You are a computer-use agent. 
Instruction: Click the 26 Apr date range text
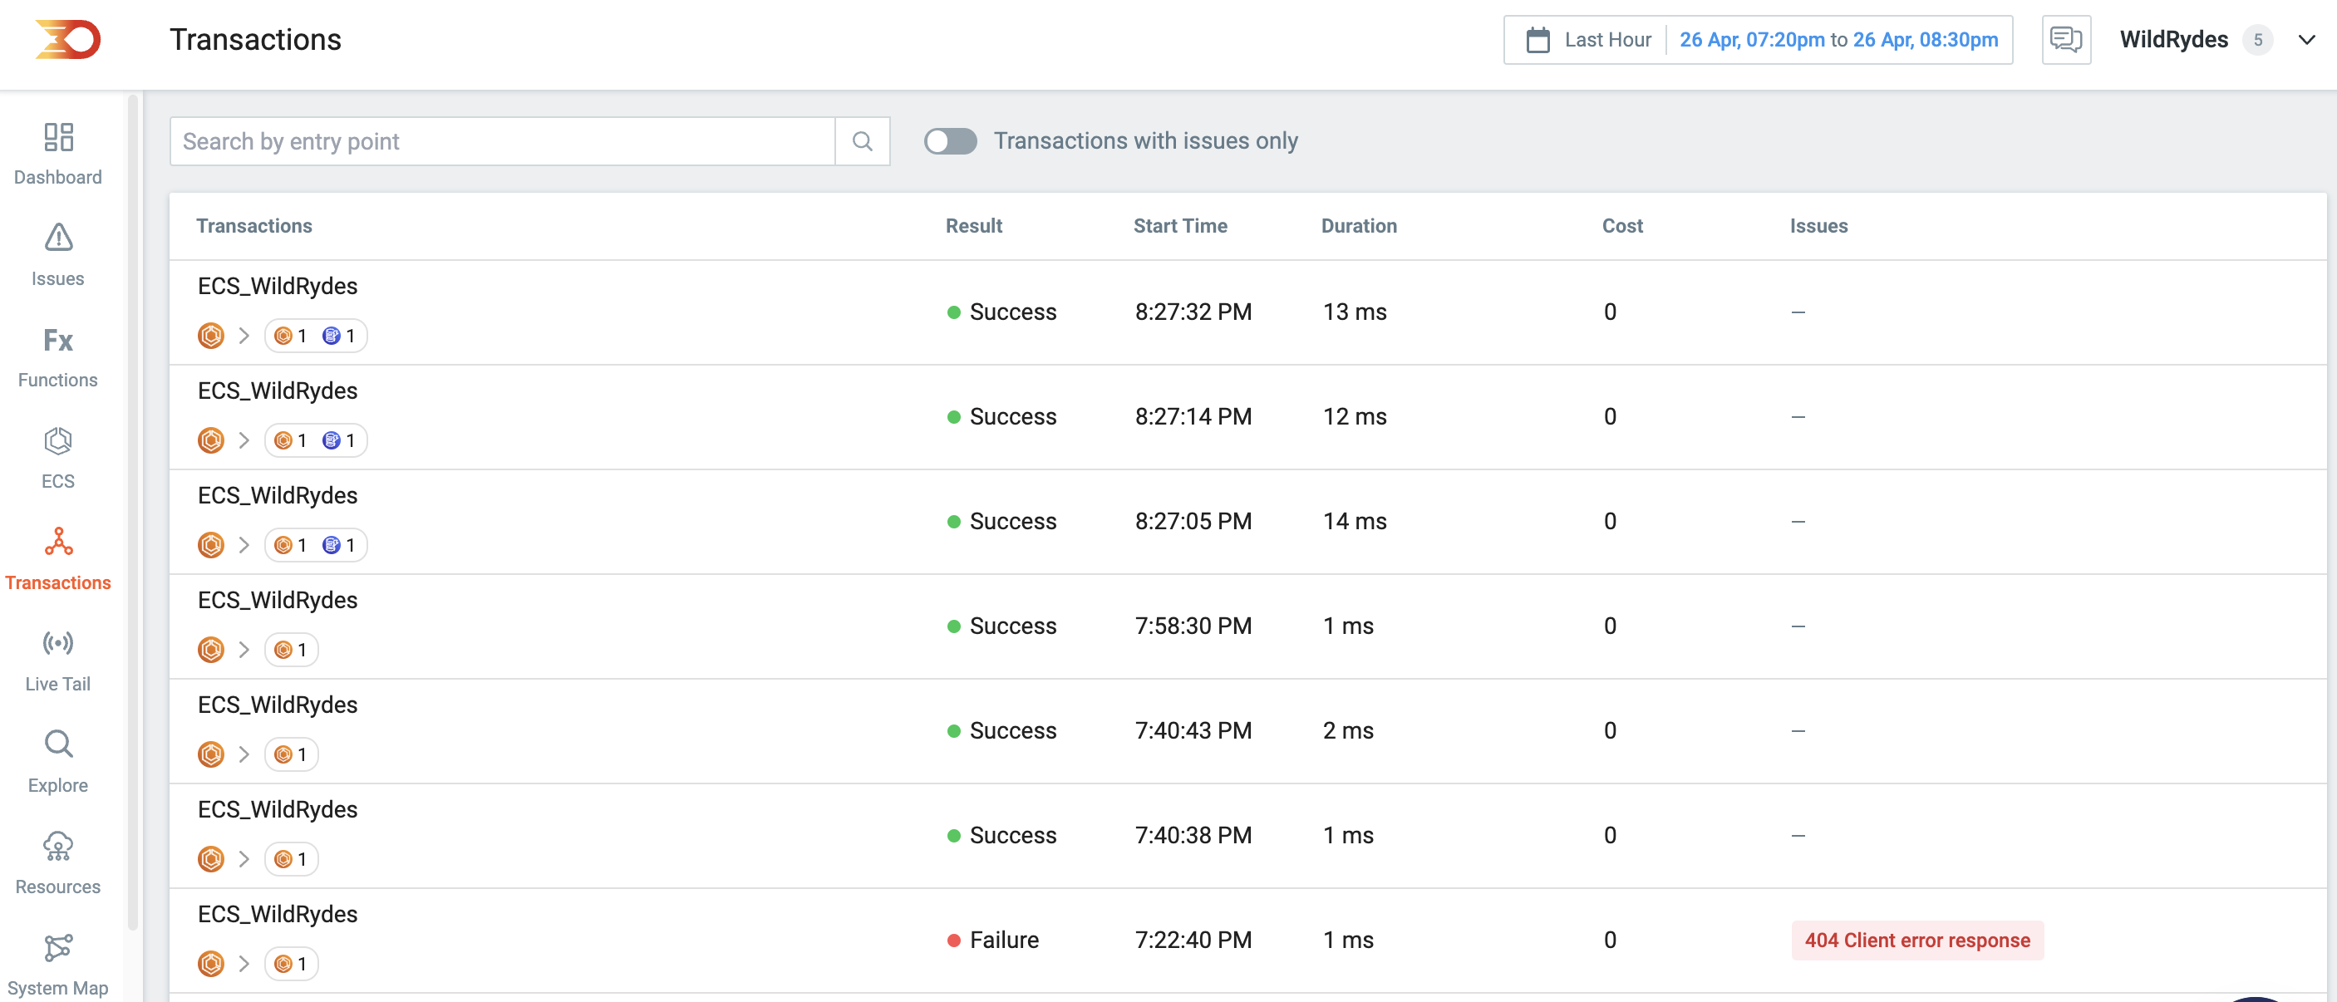point(1839,40)
